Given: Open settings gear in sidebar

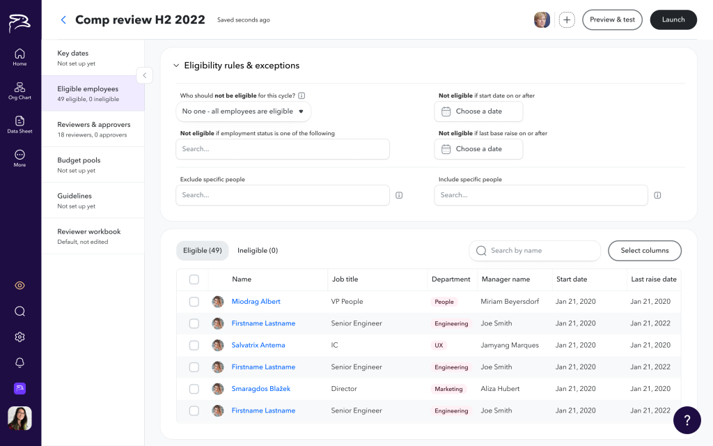Looking at the screenshot, I should 19,337.
